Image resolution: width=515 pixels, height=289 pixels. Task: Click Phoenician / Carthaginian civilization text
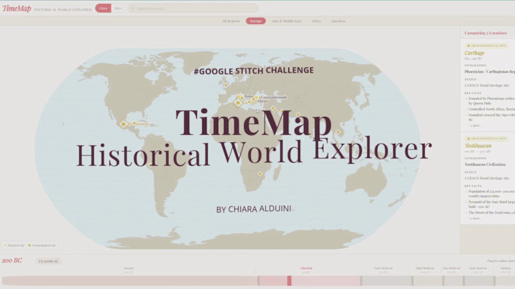pos(489,72)
